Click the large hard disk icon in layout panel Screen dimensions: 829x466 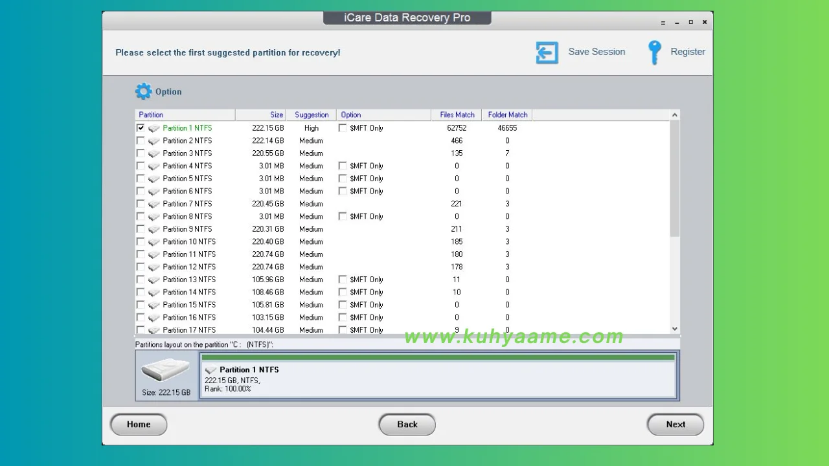(x=166, y=370)
